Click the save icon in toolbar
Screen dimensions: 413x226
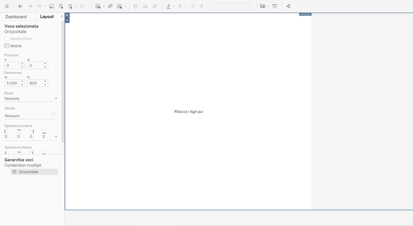point(52,6)
